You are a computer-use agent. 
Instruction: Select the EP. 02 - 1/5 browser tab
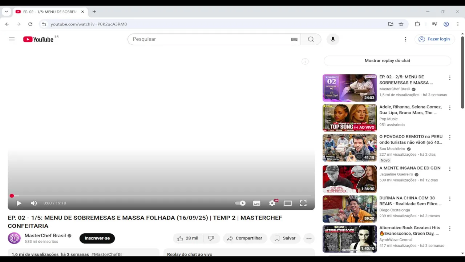pos(50,12)
